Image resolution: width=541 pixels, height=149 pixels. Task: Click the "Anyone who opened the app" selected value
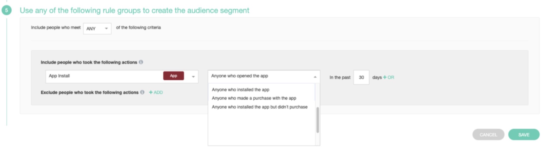coord(239,76)
